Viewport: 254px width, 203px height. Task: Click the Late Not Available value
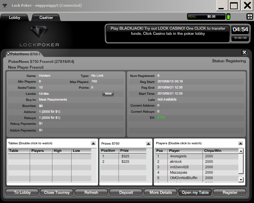pyautogui.click(x=167, y=99)
